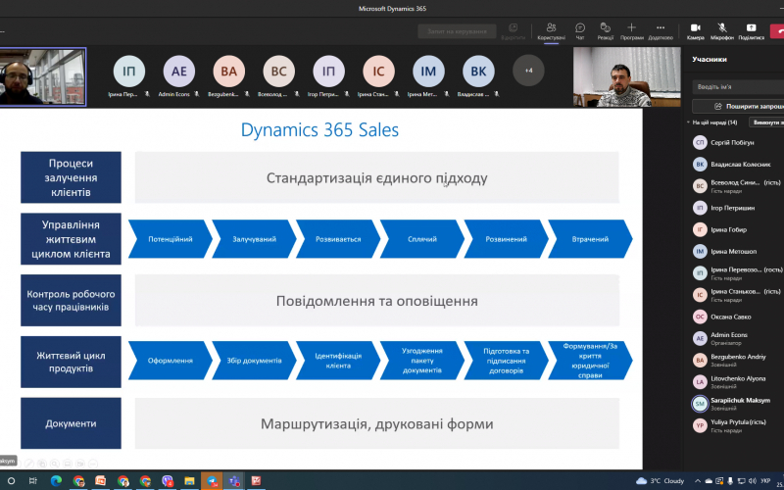Open volume speaker icon in system tray
This screenshot has width=784, height=490.
(752, 481)
